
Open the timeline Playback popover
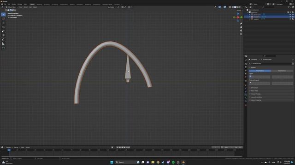[x=9, y=147]
